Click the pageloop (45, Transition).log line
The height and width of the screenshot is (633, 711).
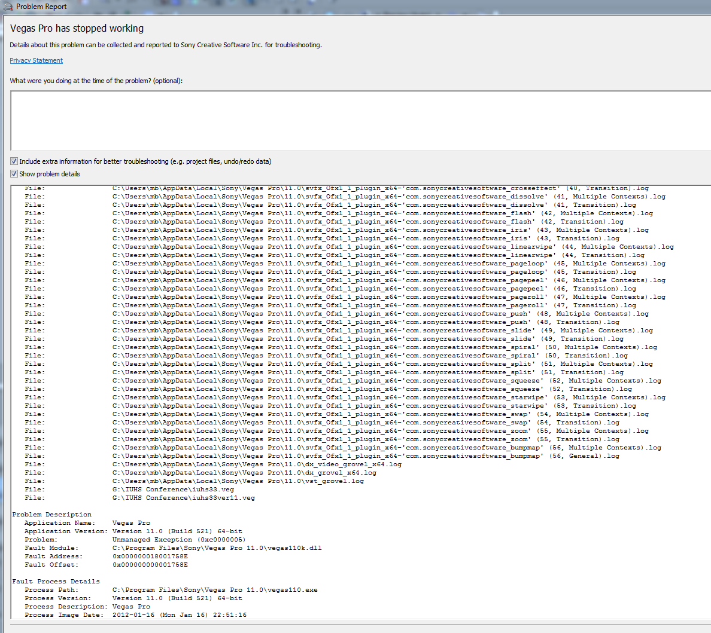coord(330,272)
